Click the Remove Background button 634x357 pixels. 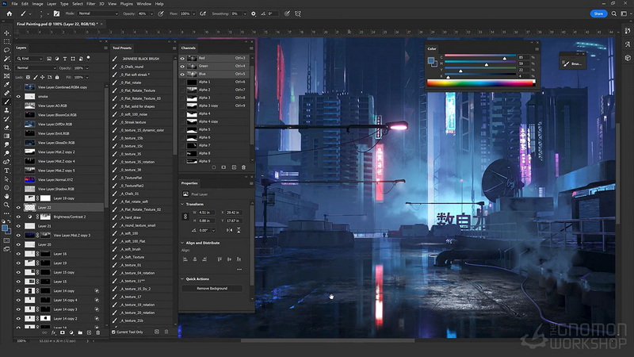[212, 289]
